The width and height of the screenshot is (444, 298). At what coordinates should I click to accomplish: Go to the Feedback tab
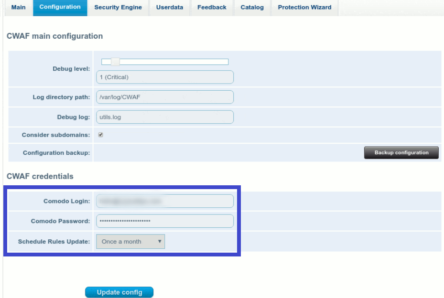click(x=212, y=8)
